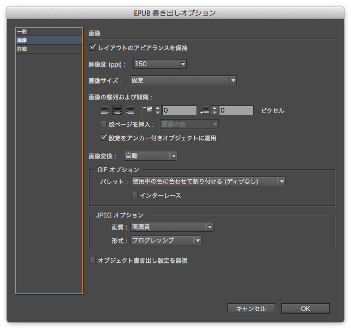This screenshot has height=329, width=351.
Task: Open the 画像サイズ dropdown set to 固定
Action: point(183,80)
